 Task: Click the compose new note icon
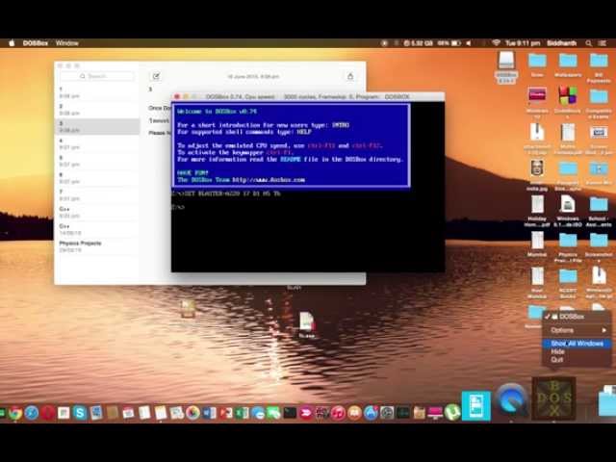click(156, 76)
